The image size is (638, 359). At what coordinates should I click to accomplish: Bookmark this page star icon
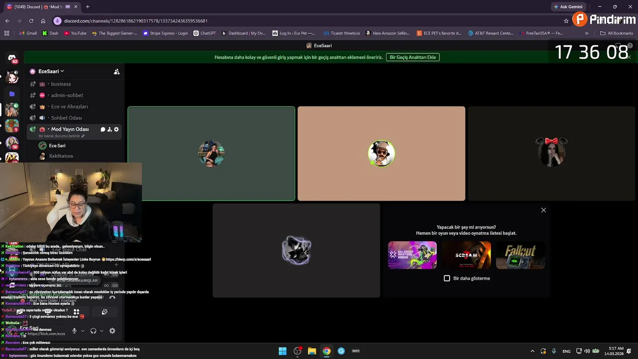click(x=566, y=21)
